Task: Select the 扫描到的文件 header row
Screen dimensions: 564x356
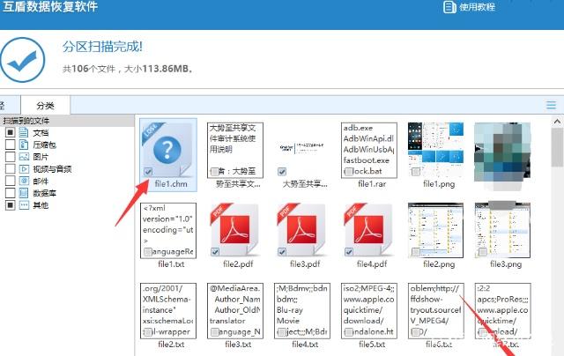Action: coord(67,121)
